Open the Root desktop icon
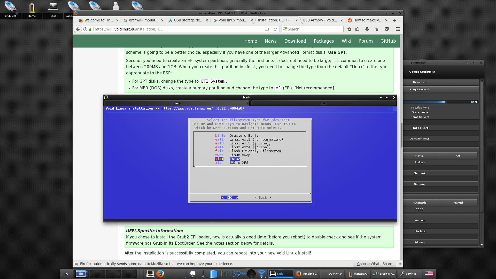Image resolution: width=496 pixels, height=279 pixels. pos(53,9)
